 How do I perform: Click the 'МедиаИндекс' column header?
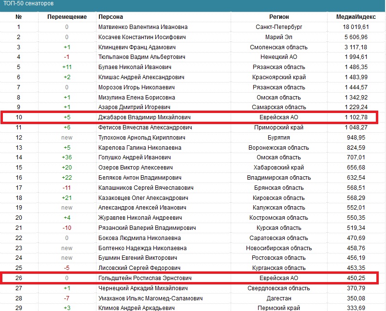click(352, 17)
